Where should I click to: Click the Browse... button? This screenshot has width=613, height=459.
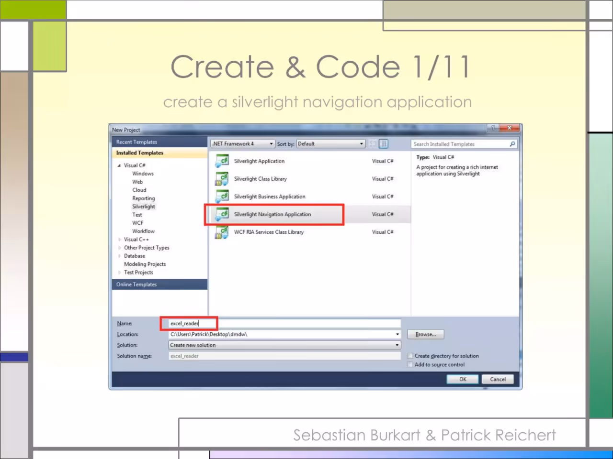426,334
